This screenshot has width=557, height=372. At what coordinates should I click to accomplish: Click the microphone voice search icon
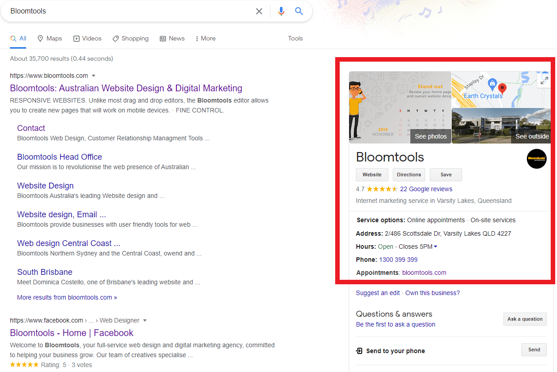coord(281,11)
